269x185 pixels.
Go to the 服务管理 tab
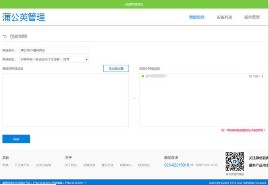252,17
